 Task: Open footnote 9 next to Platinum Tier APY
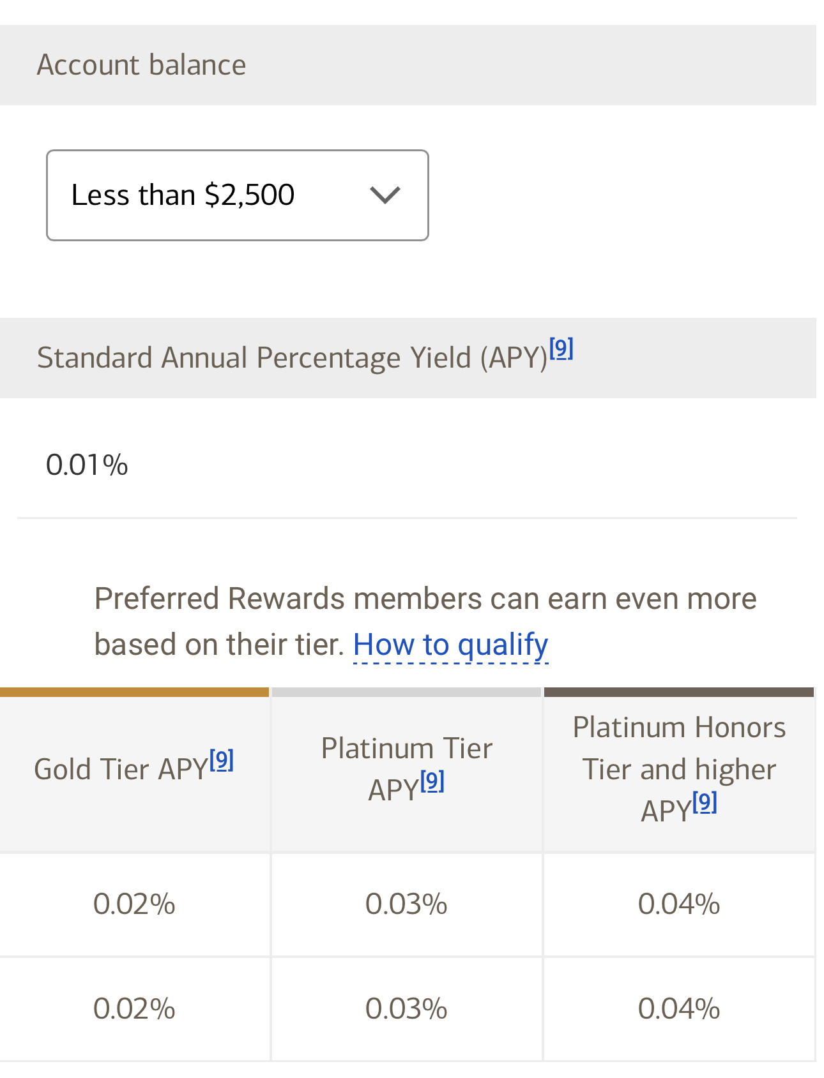tap(432, 781)
